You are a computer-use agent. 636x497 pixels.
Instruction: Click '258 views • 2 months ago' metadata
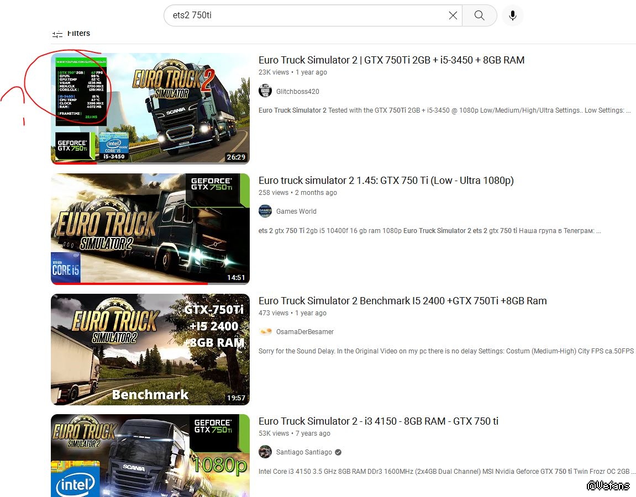[x=298, y=193]
